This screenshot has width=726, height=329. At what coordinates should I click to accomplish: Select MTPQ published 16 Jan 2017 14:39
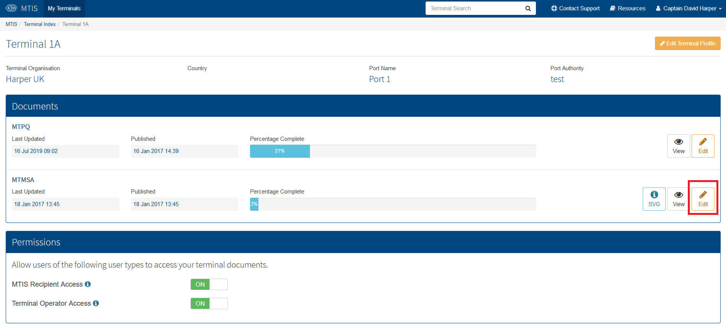(x=184, y=151)
